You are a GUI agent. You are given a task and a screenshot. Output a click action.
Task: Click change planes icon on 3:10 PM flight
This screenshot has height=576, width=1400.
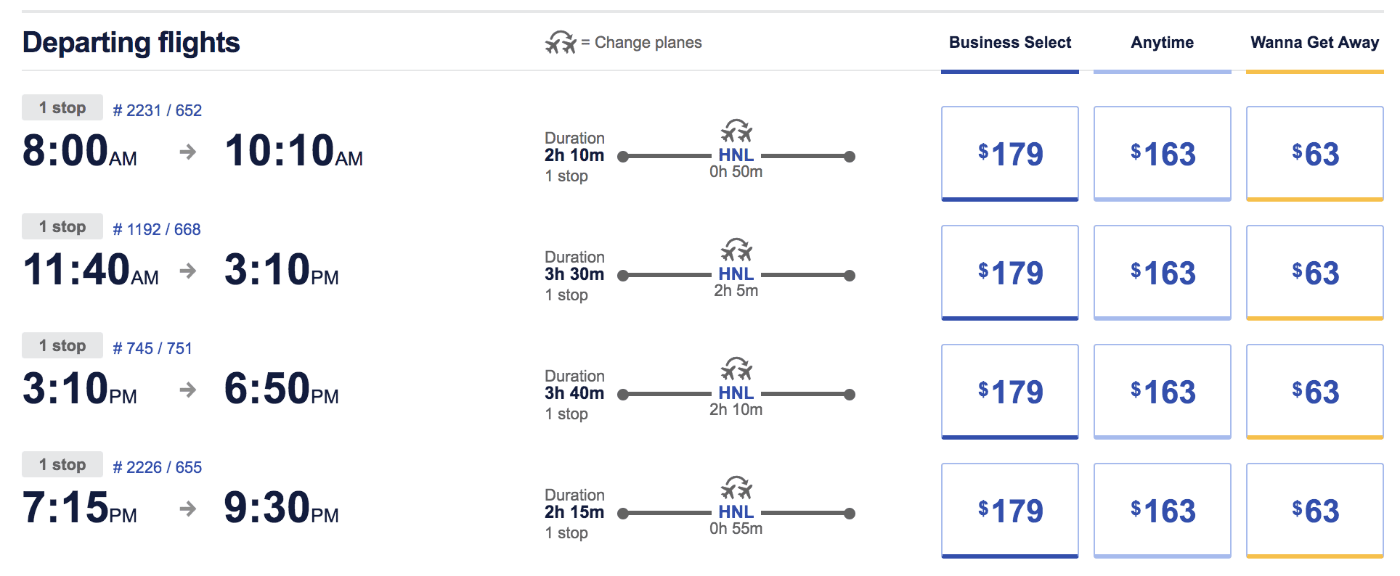[x=736, y=369]
